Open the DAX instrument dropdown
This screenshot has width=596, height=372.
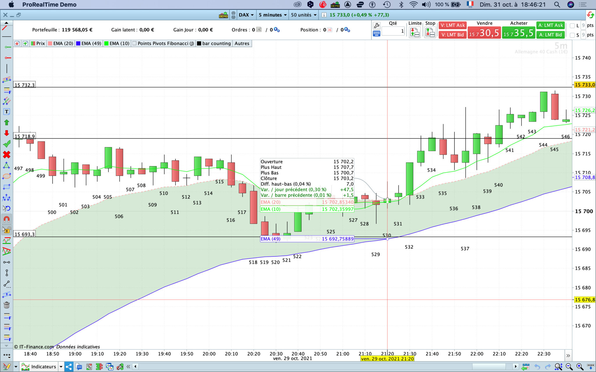point(246,15)
